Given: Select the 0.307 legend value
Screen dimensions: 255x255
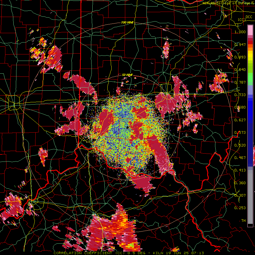Looking at the screenshot, I should pyautogui.click(x=240, y=195).
